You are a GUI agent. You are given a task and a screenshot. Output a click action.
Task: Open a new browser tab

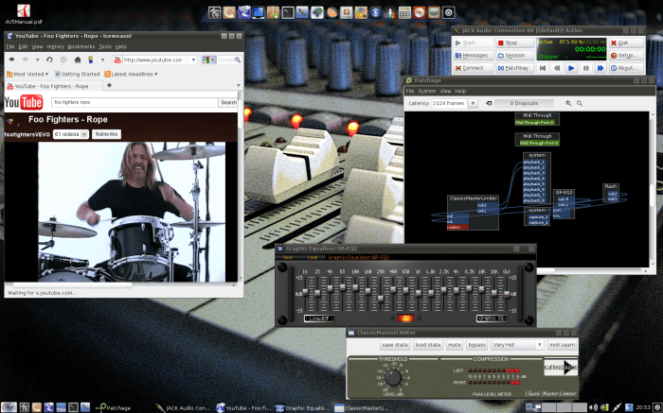pos(109,86)
